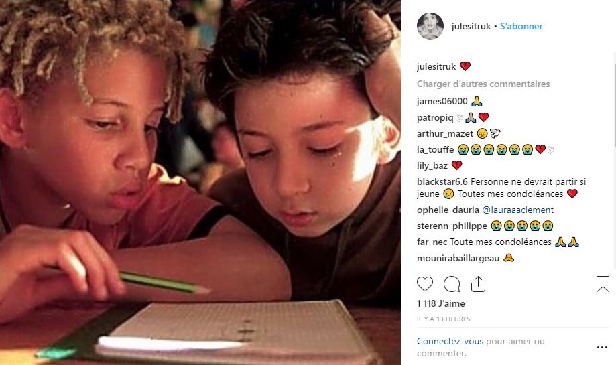Visit commenter james06000's profile

(442, 101)
